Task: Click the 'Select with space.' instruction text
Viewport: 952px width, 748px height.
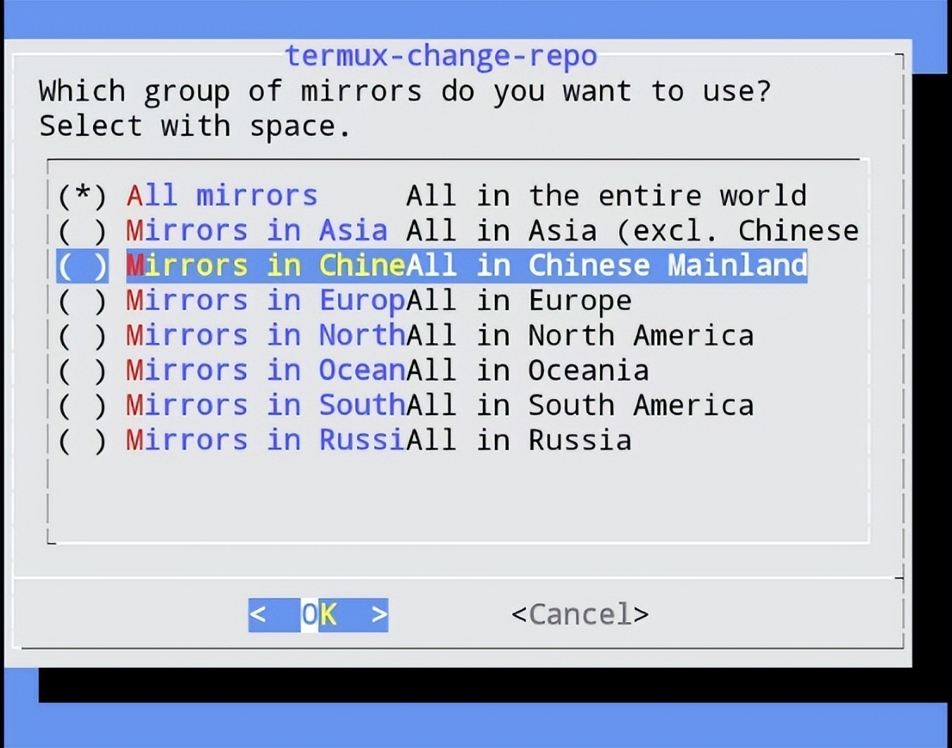Action: pos(196,127)
